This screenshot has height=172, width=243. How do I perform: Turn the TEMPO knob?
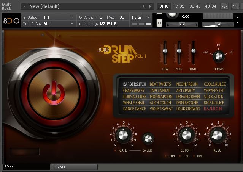click(219, 56)
